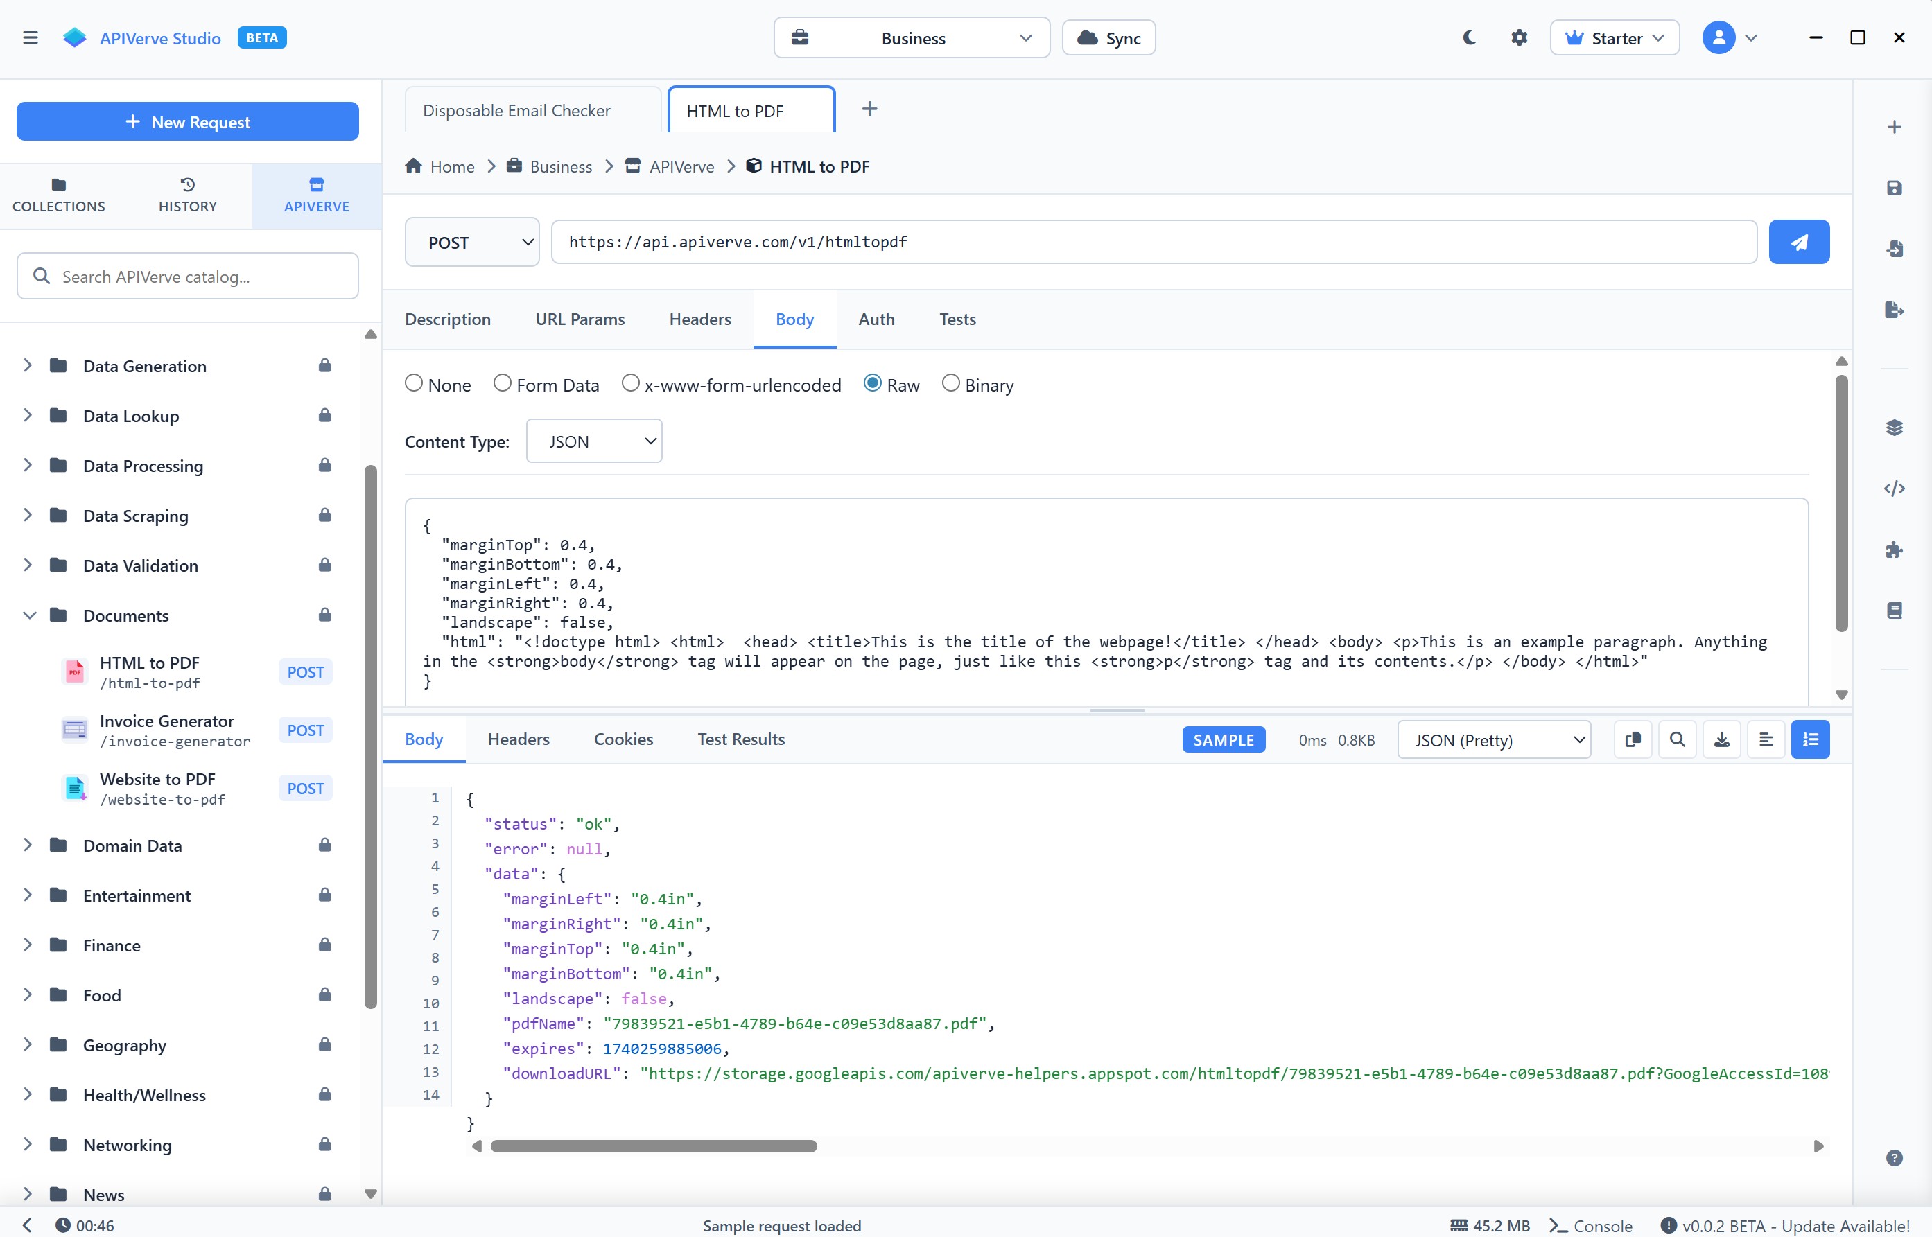Click the send request paper plane button
1932x1237 pixels.
[x=1799, y=242]
